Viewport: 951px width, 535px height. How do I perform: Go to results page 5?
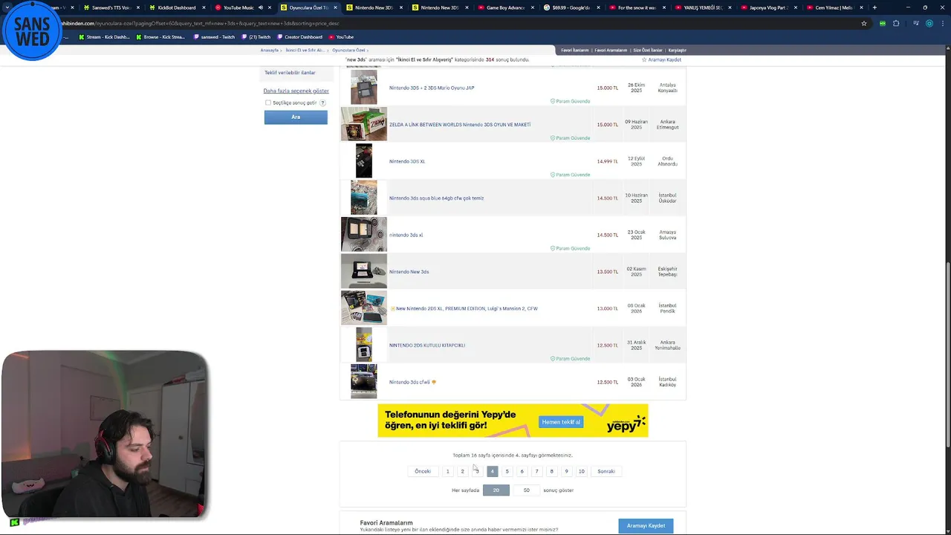click(x=507, y=471)
